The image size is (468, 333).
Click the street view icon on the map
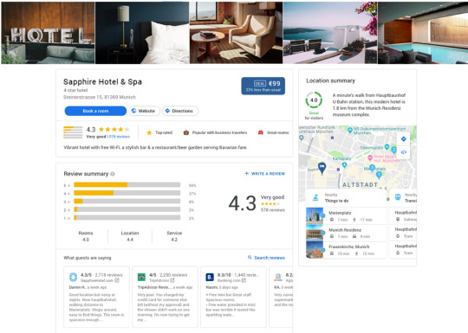click(404, 152)
